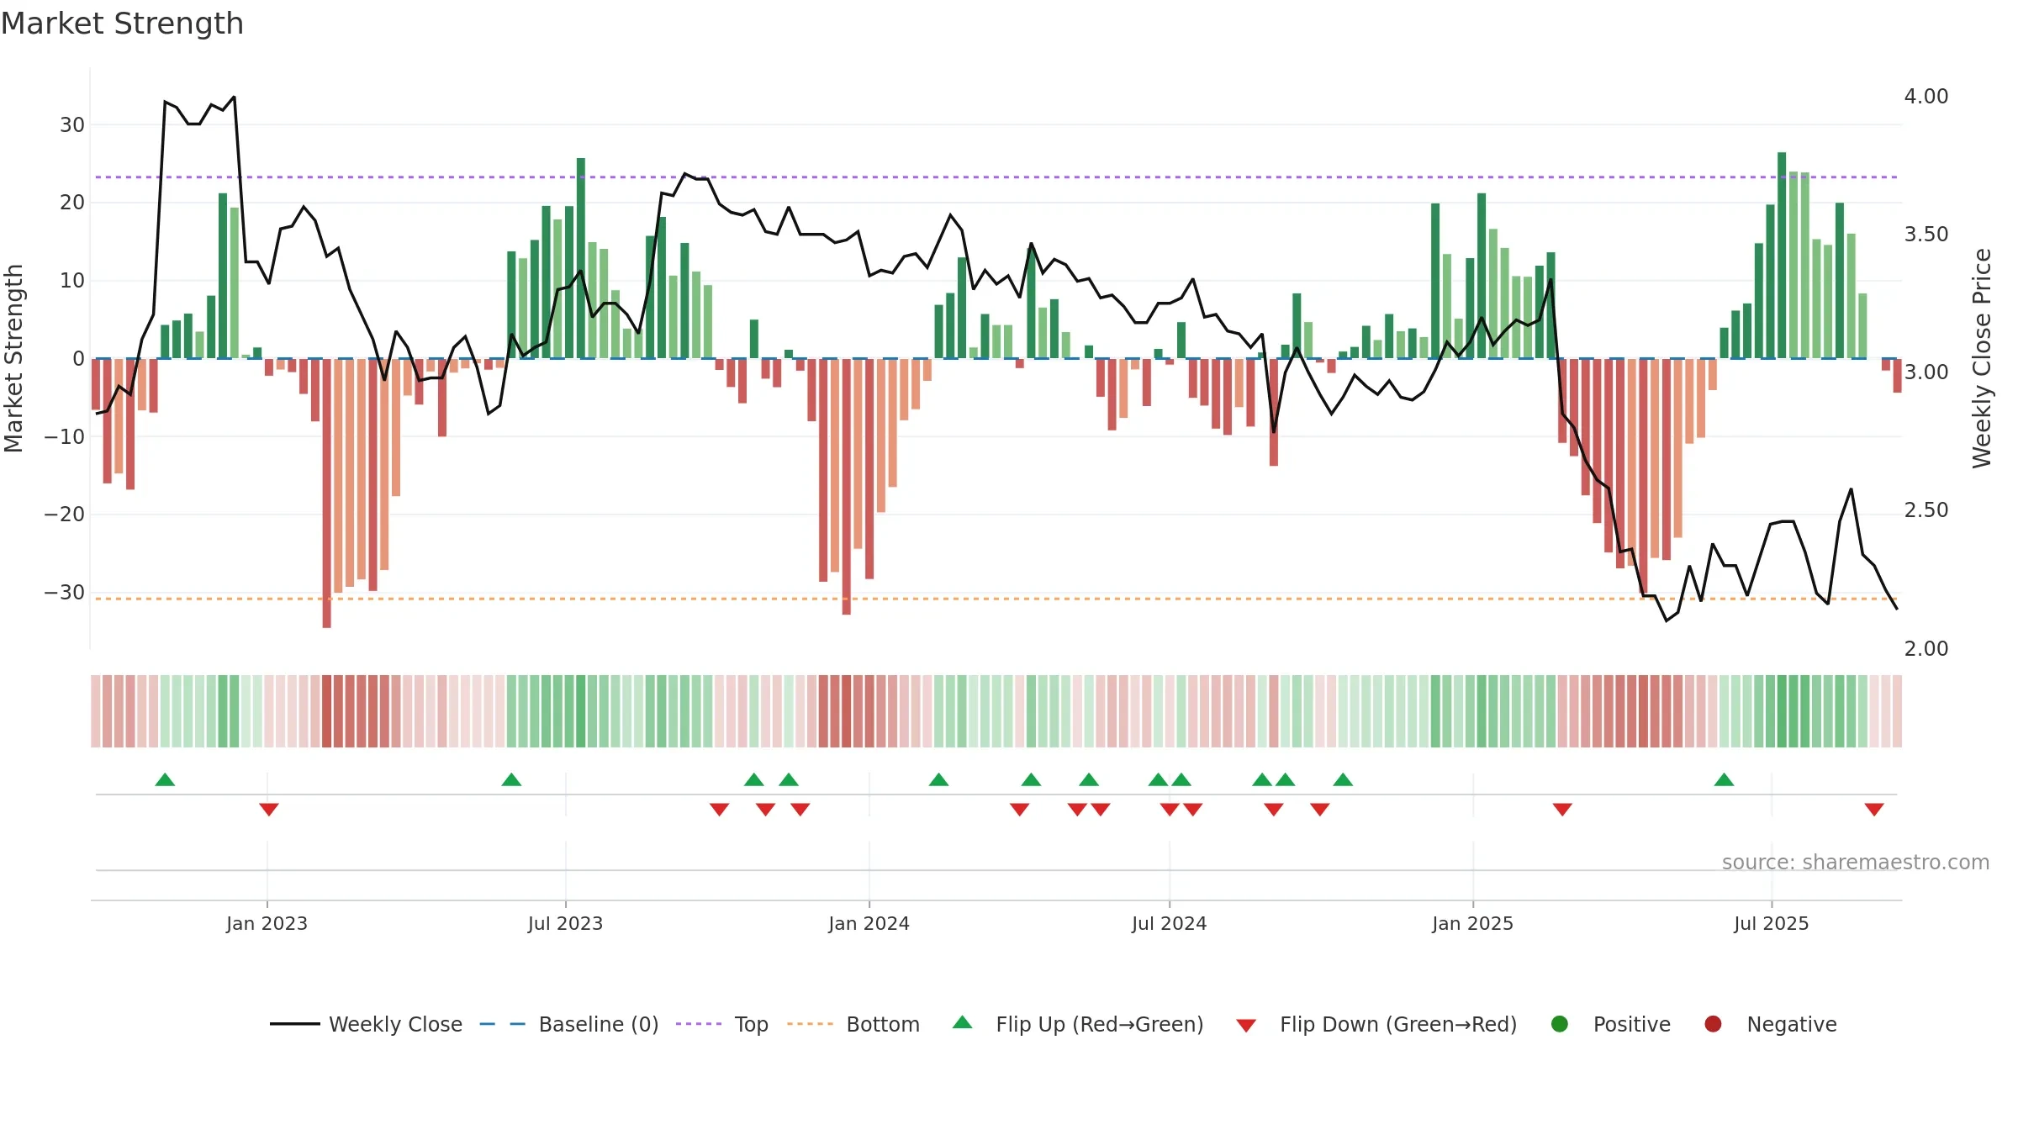Click the 2.00 price axis label
Image resolution: width=2018 pixels, height=1135 pixels.
point(1926,648)
